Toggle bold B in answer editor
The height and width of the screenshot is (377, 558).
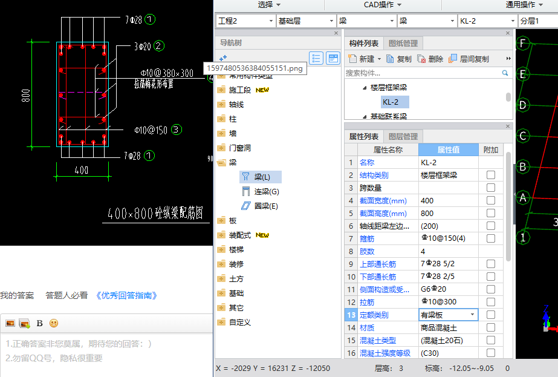(x=39, y=323)
